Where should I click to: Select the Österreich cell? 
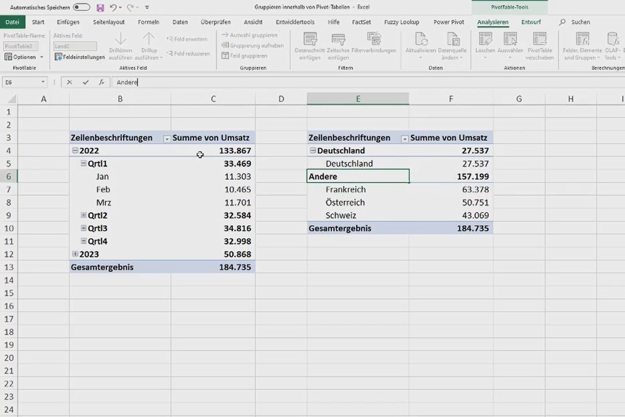point(358,203)
